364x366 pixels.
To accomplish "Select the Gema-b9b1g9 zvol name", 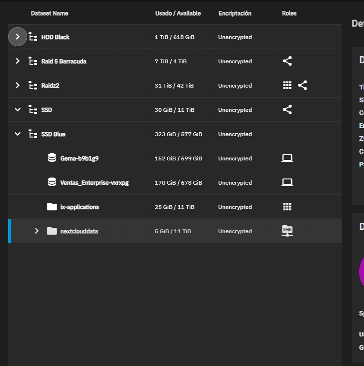I will pyautogui.click(x=80, y=158).
